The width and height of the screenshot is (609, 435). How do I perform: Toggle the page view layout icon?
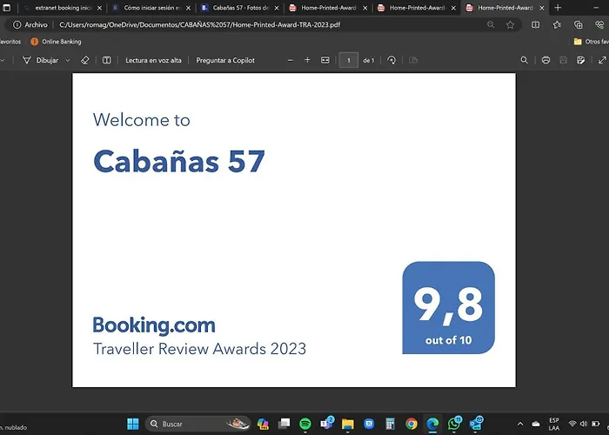[106, 60]
